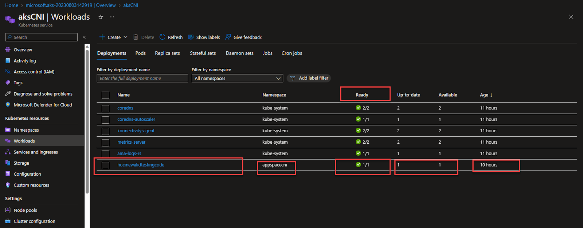This screenshot has width=583, height=228.
Task: Sort by the Name column header
Action: (x=124, y=95)
